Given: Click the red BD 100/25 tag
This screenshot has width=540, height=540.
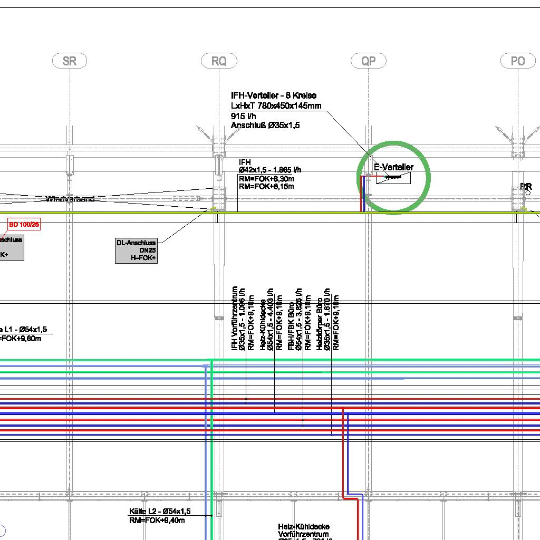Looking at the screenshot, I should point(24,225).
